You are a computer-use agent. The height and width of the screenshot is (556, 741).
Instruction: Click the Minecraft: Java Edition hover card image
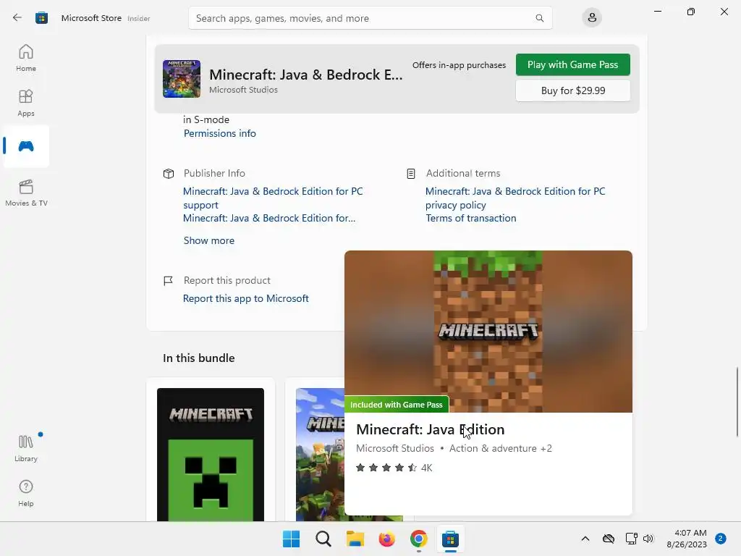[x=488, y=332]
